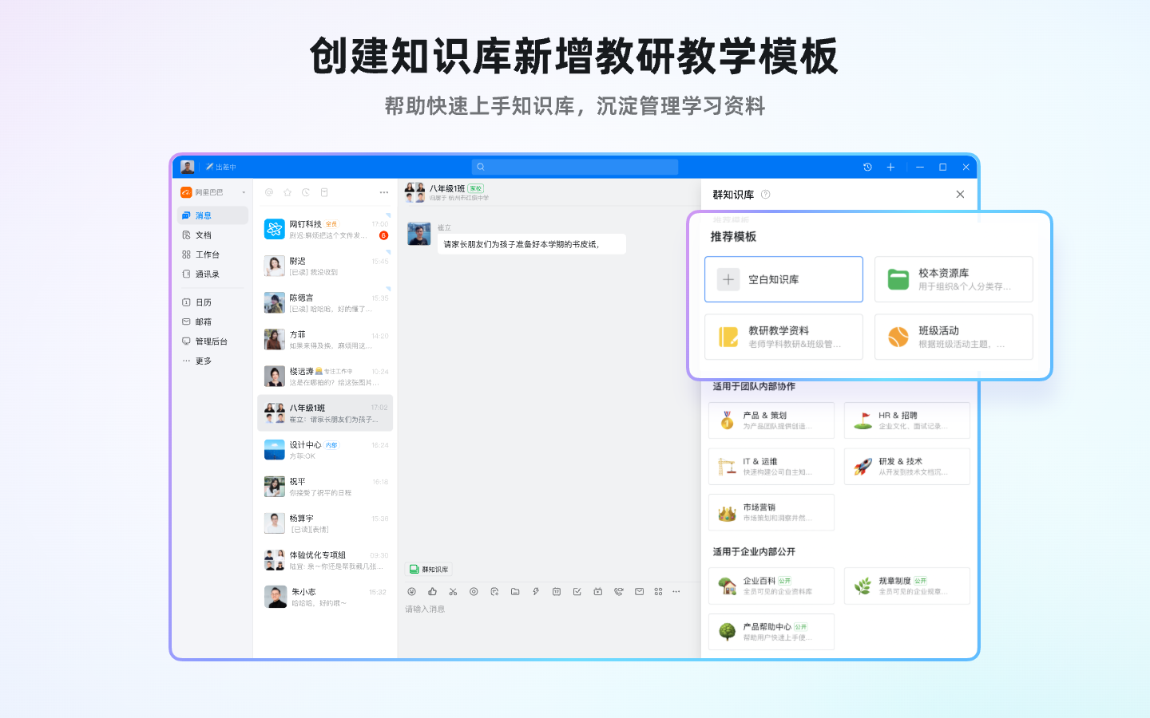This screenshot has height=718, width=1150.
Task: Click the thumbs-up icon in chat toolbar
Action: 432,591
